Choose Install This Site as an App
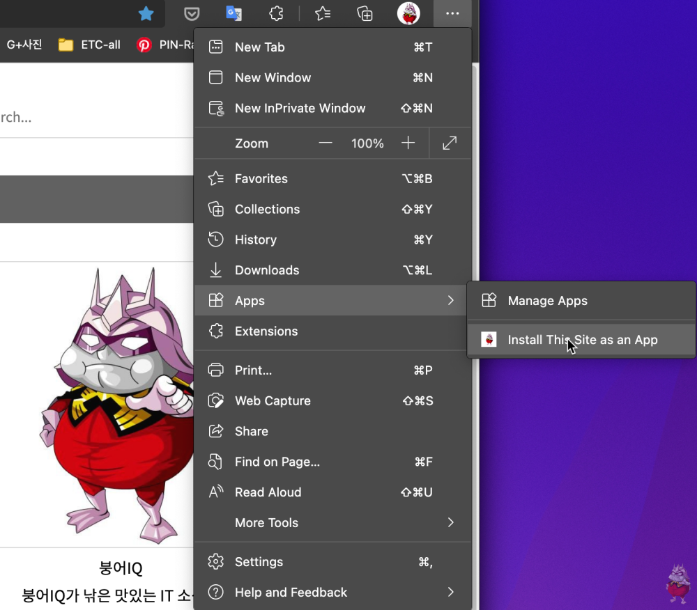The width and height of the screenshot is (697, 610). point(581,340)
